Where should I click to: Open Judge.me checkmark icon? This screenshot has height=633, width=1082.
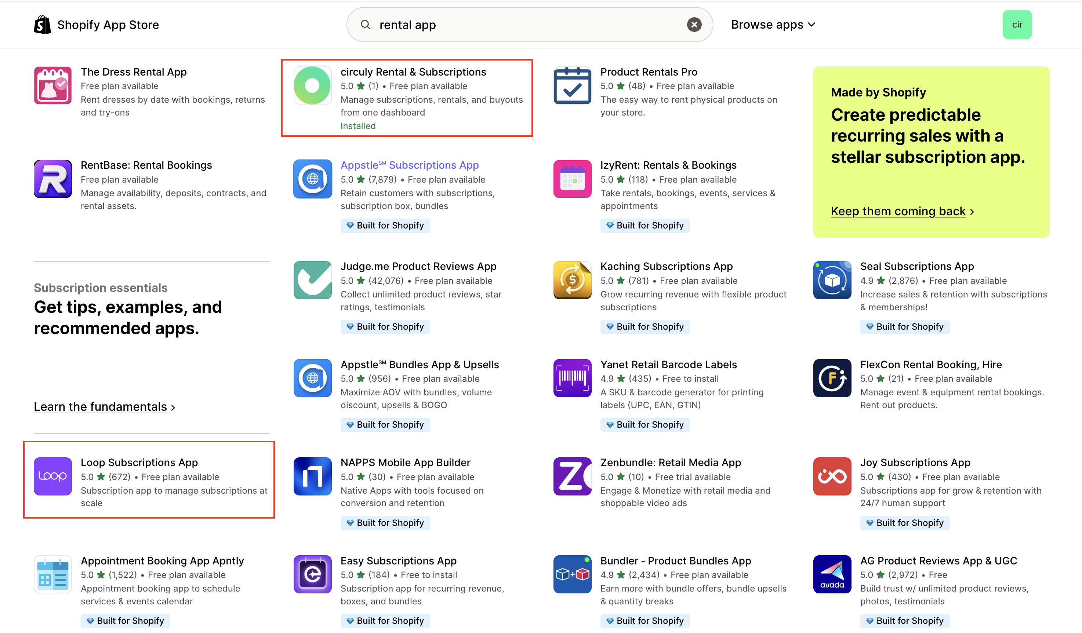point(313,280)
